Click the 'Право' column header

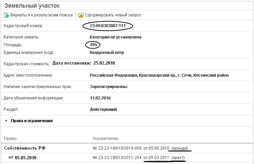10,139
